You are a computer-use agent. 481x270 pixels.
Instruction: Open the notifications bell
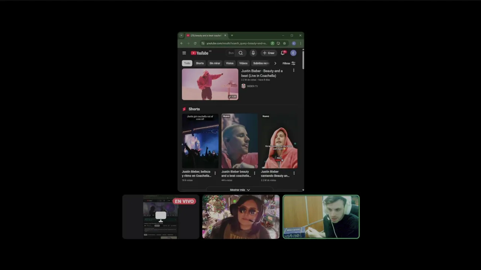[x=283, y=53]
